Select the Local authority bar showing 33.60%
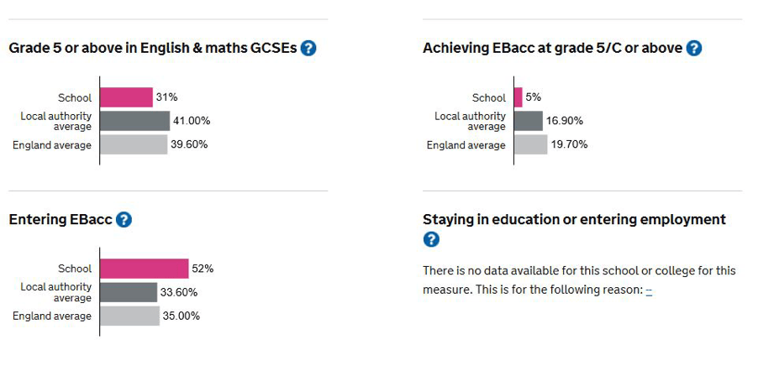This screenshot has height=366, width=758. (129, 292)
